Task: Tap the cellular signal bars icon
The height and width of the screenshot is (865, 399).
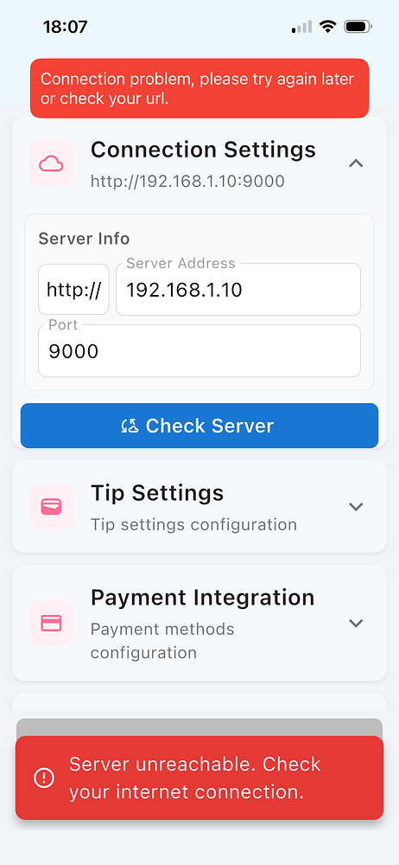Action: pos(301,27)
